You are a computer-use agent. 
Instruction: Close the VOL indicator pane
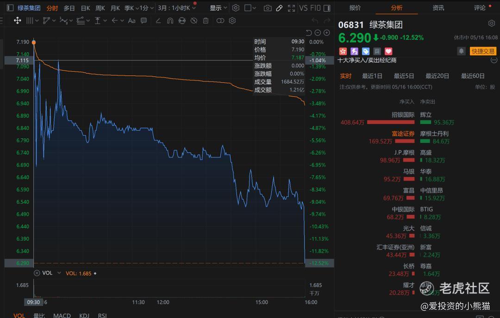coord(37,273)
